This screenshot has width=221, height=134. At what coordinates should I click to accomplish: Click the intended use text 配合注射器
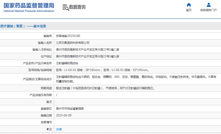coord(105,88)
